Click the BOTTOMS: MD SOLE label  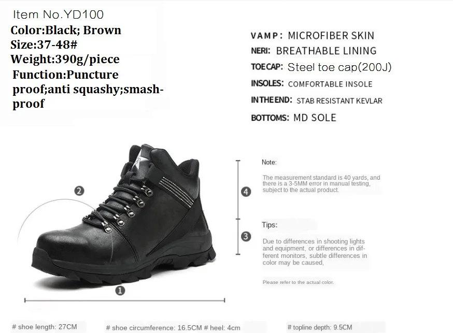(x=293, y=118)
